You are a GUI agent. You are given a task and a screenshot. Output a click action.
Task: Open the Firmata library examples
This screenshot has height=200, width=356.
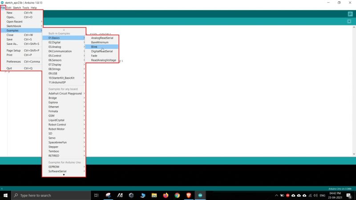click(64, 112)
